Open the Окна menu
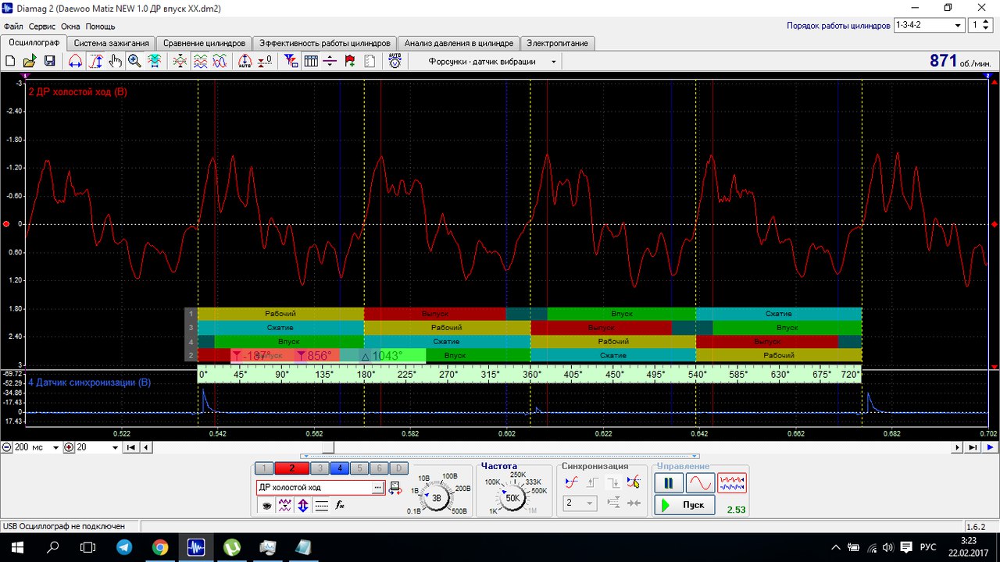 point(70,27)
